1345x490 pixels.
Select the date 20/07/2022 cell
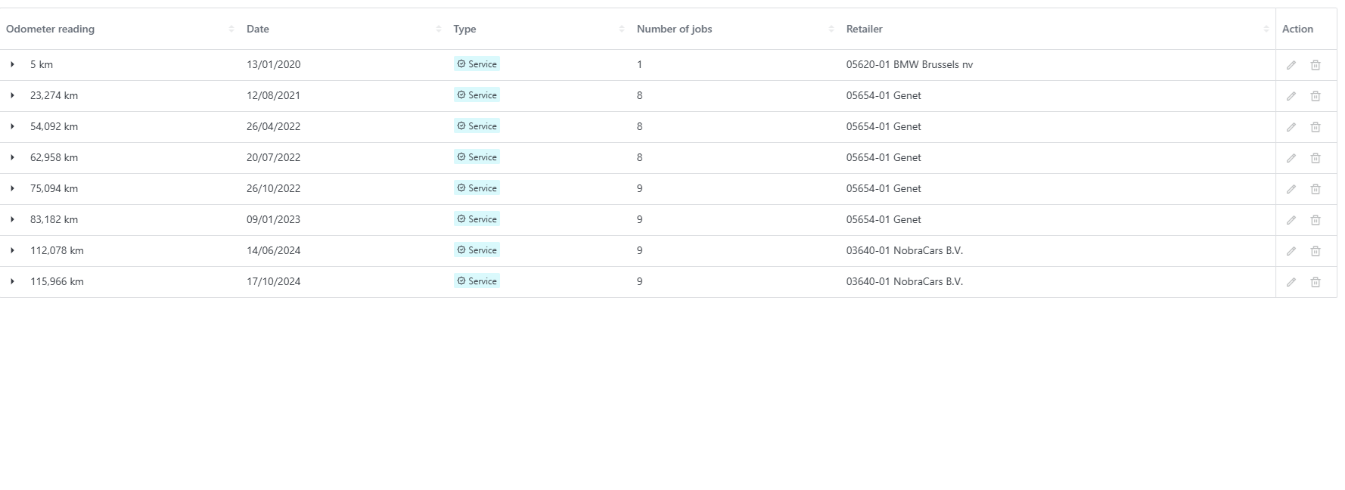[x=273, y=157]
